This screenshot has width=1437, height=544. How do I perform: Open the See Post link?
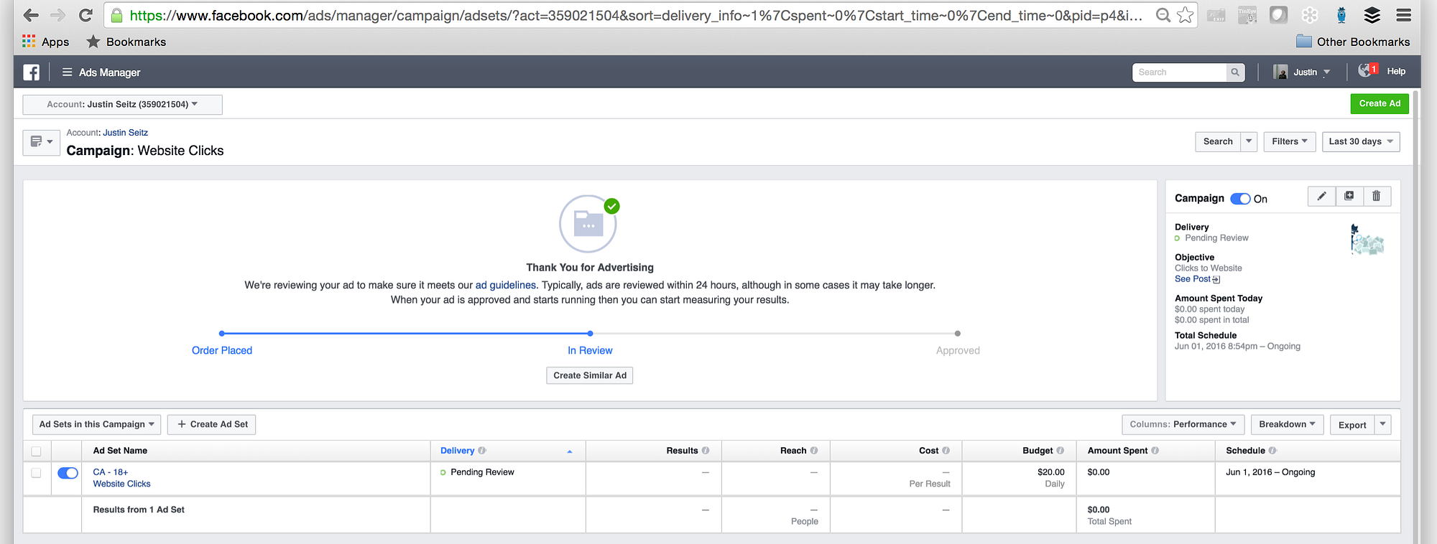click(1197, 279)
